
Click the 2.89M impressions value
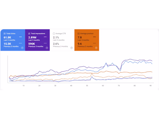(x=32, y=37)
